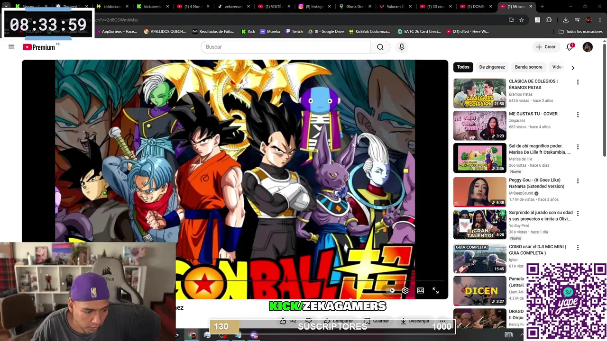Open options for Sal de ahí magnífico poder
This screenshot has height=341, width=607.
pos(578,147)
